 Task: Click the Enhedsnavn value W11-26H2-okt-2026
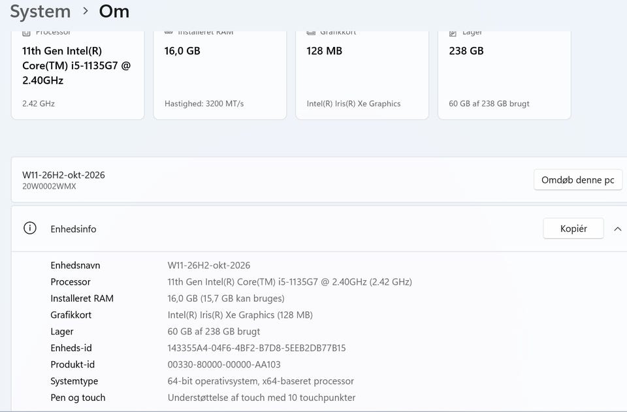pos(209,265)
